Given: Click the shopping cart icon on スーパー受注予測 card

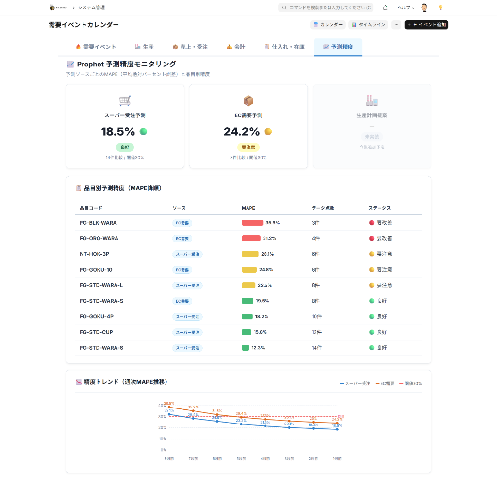Looking at the screenshot, I should tap(125, 100).
